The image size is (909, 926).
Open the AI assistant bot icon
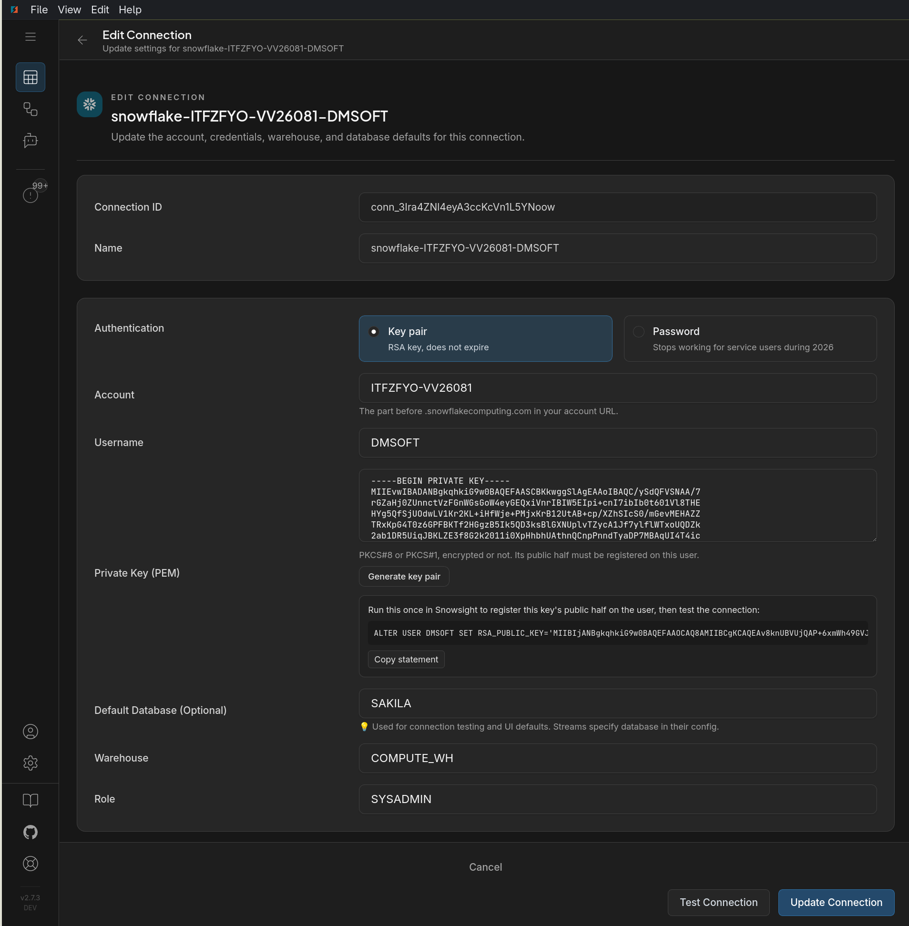click(31, 141)
